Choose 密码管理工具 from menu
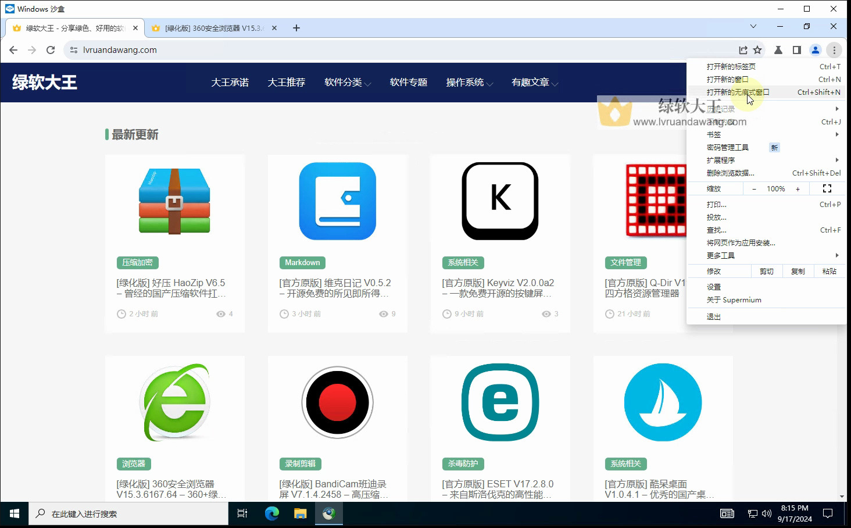Screen dimensions: 851x528 [766, 147]
